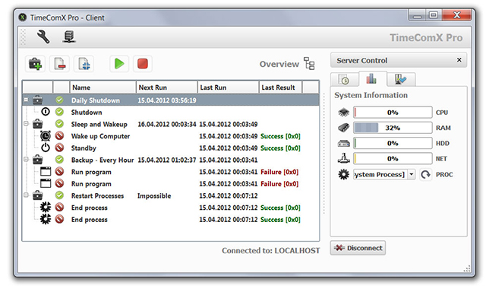The width and height of the screenshot is (486, 292).
Task: Open the System Process dropdown arrow
Action: [411, 174]
